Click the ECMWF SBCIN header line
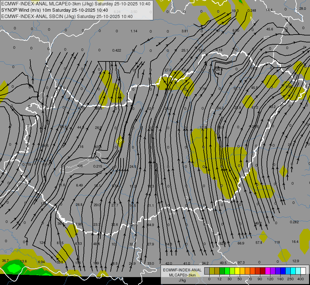 67,16
